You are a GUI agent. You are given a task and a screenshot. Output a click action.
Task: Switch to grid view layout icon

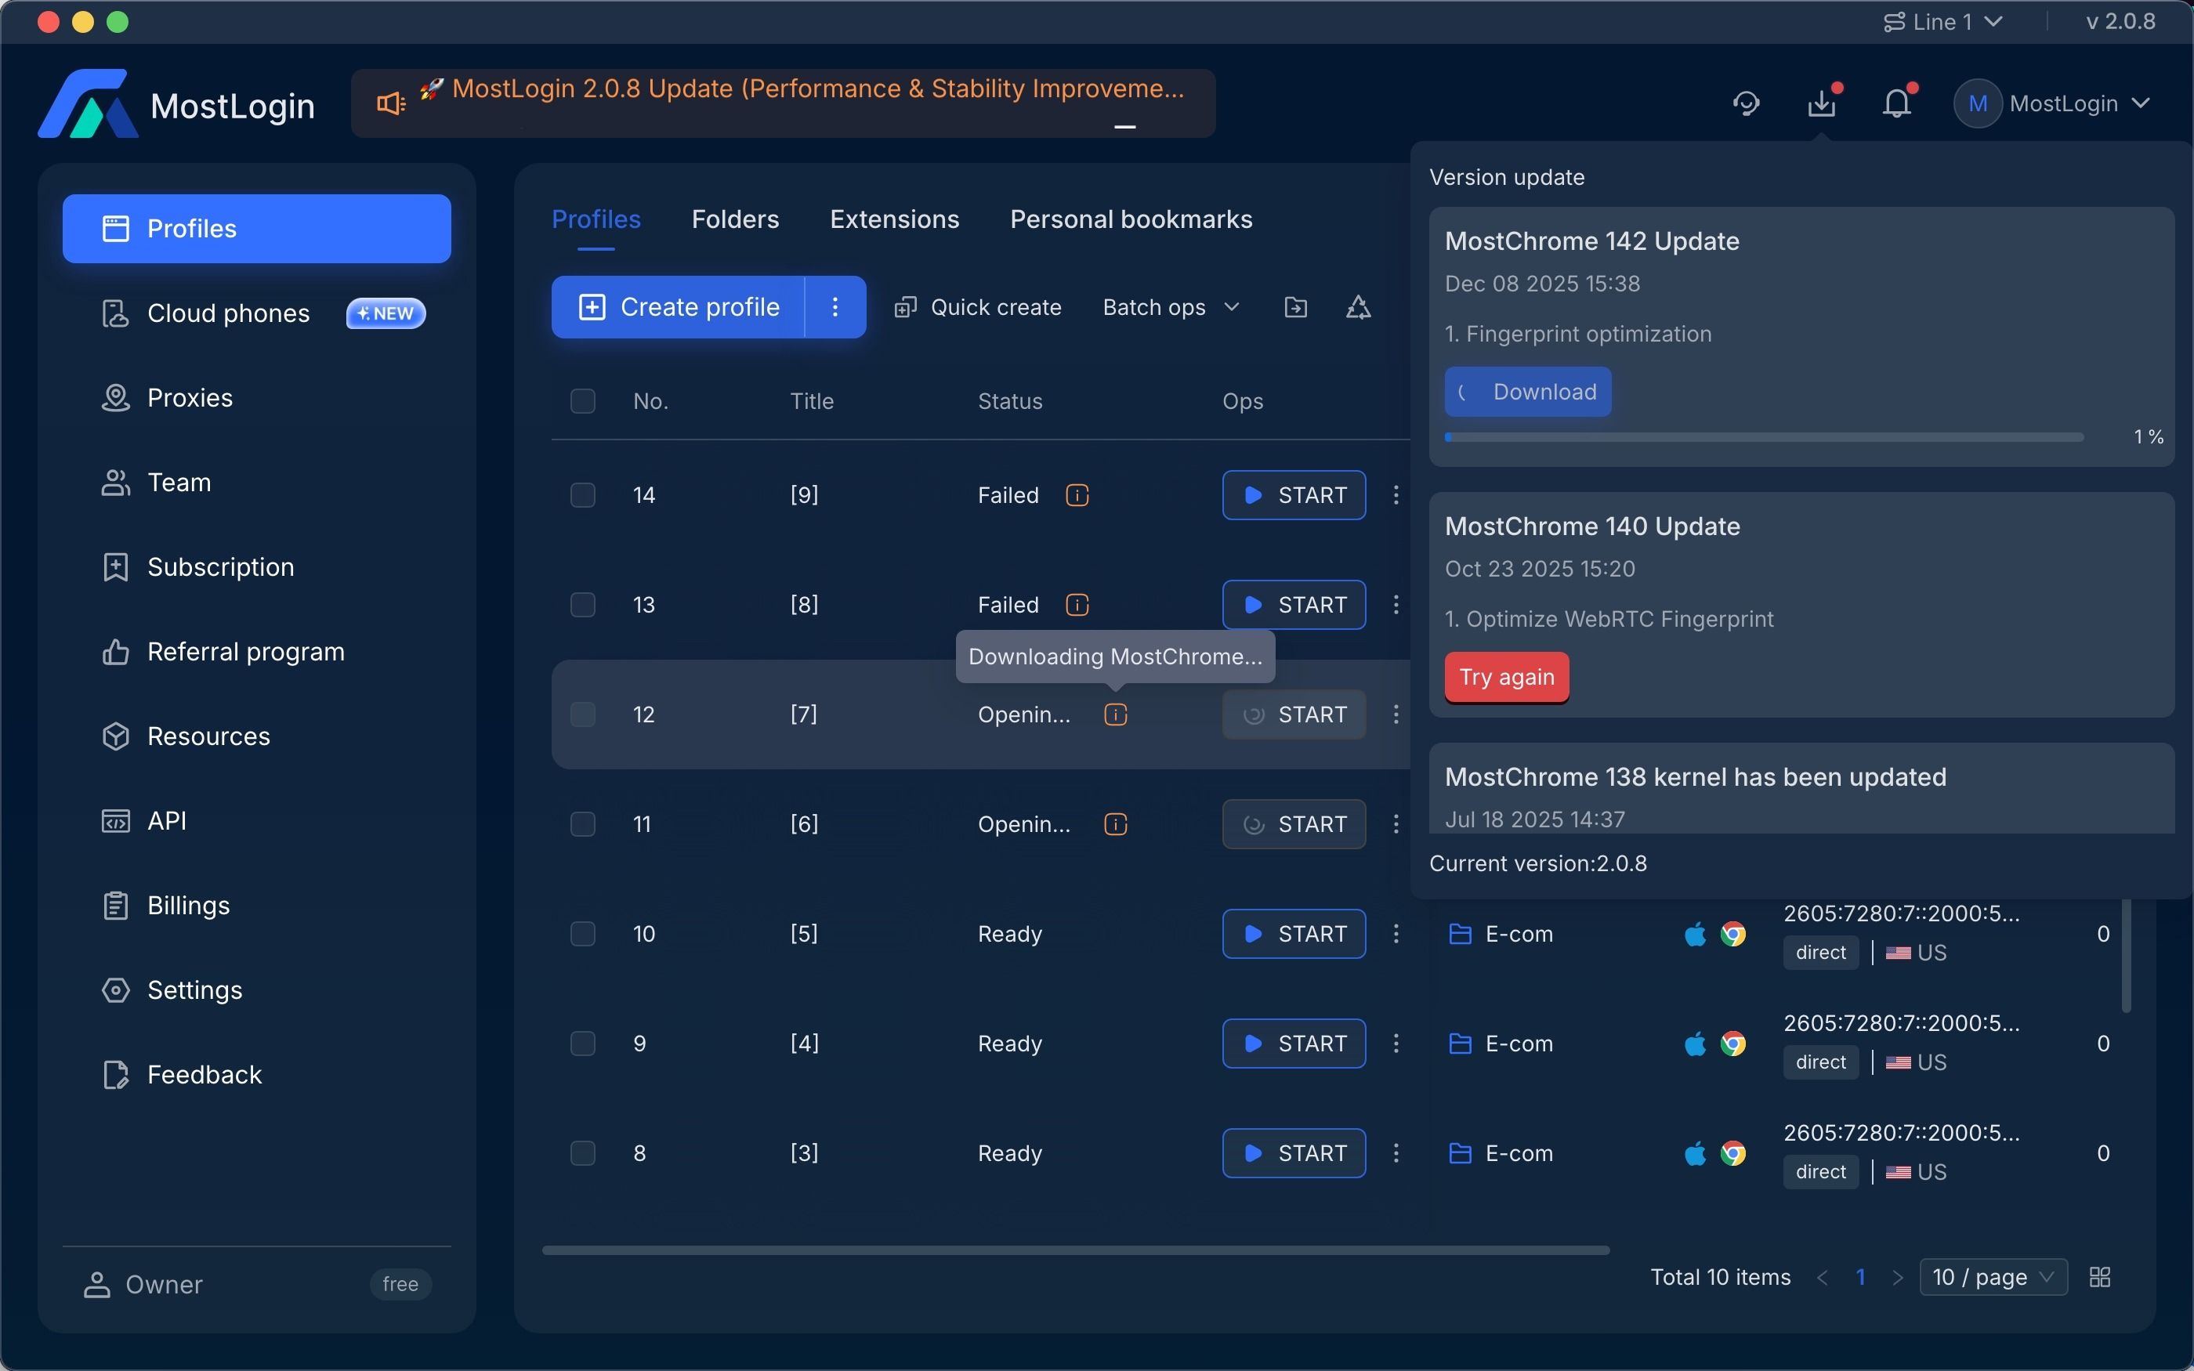(x=2100, y=1277)
